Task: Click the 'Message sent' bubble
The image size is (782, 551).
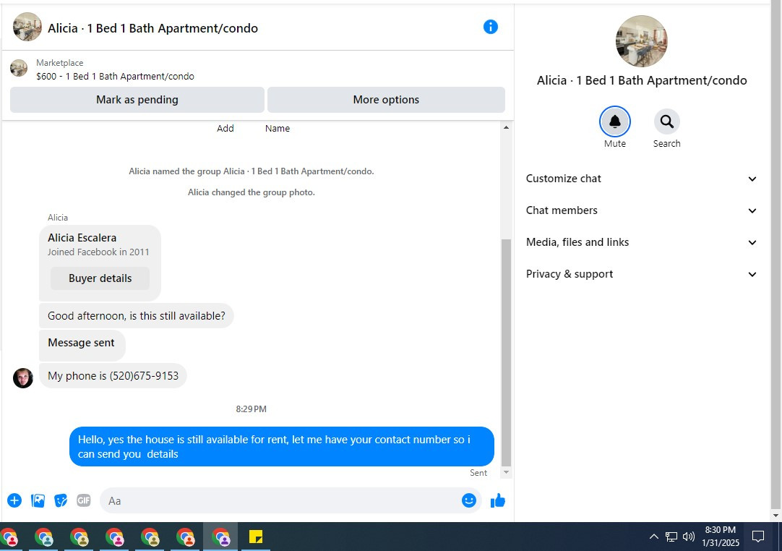Action: coord(82,344)
